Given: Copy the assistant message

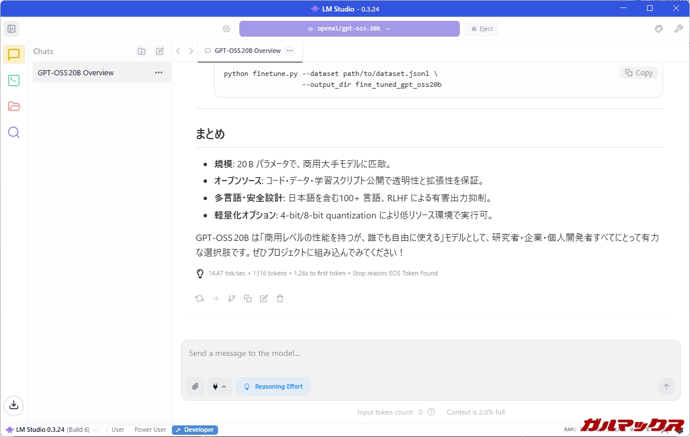Looking at the screenshot, I should 248,298.
